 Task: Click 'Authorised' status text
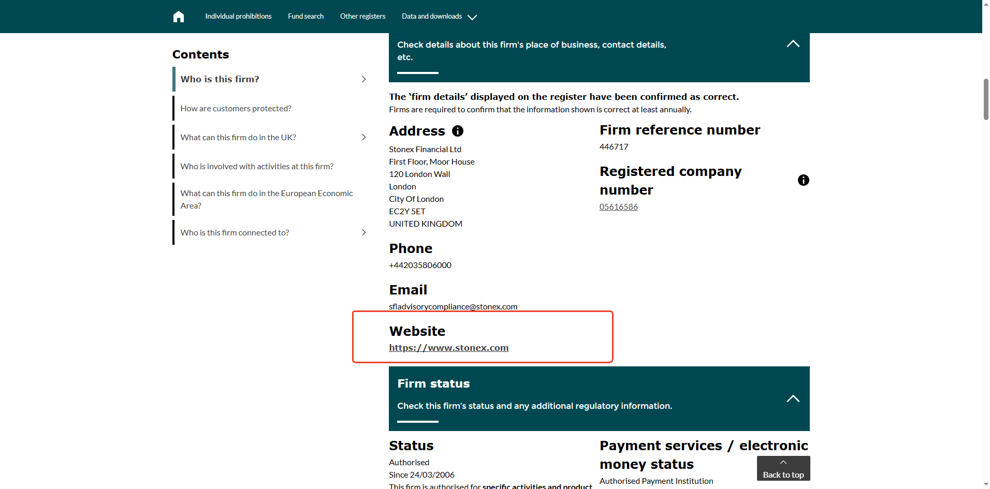409,462
